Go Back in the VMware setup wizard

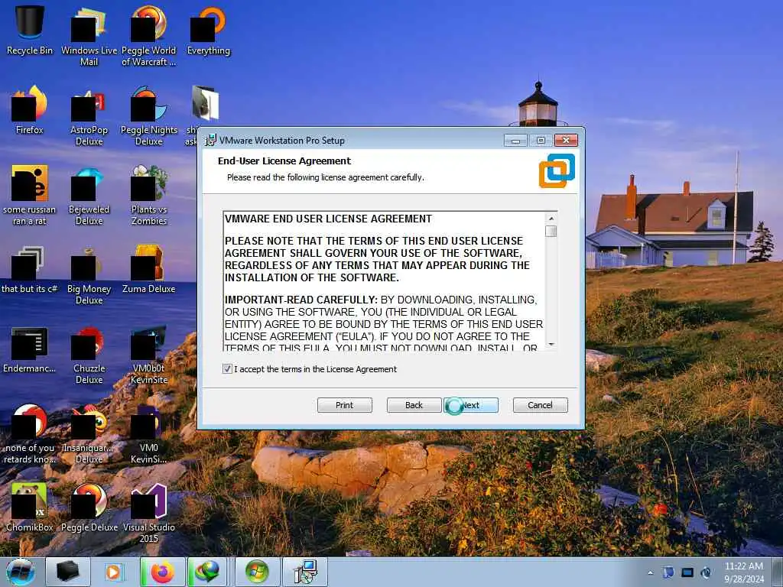414,405
